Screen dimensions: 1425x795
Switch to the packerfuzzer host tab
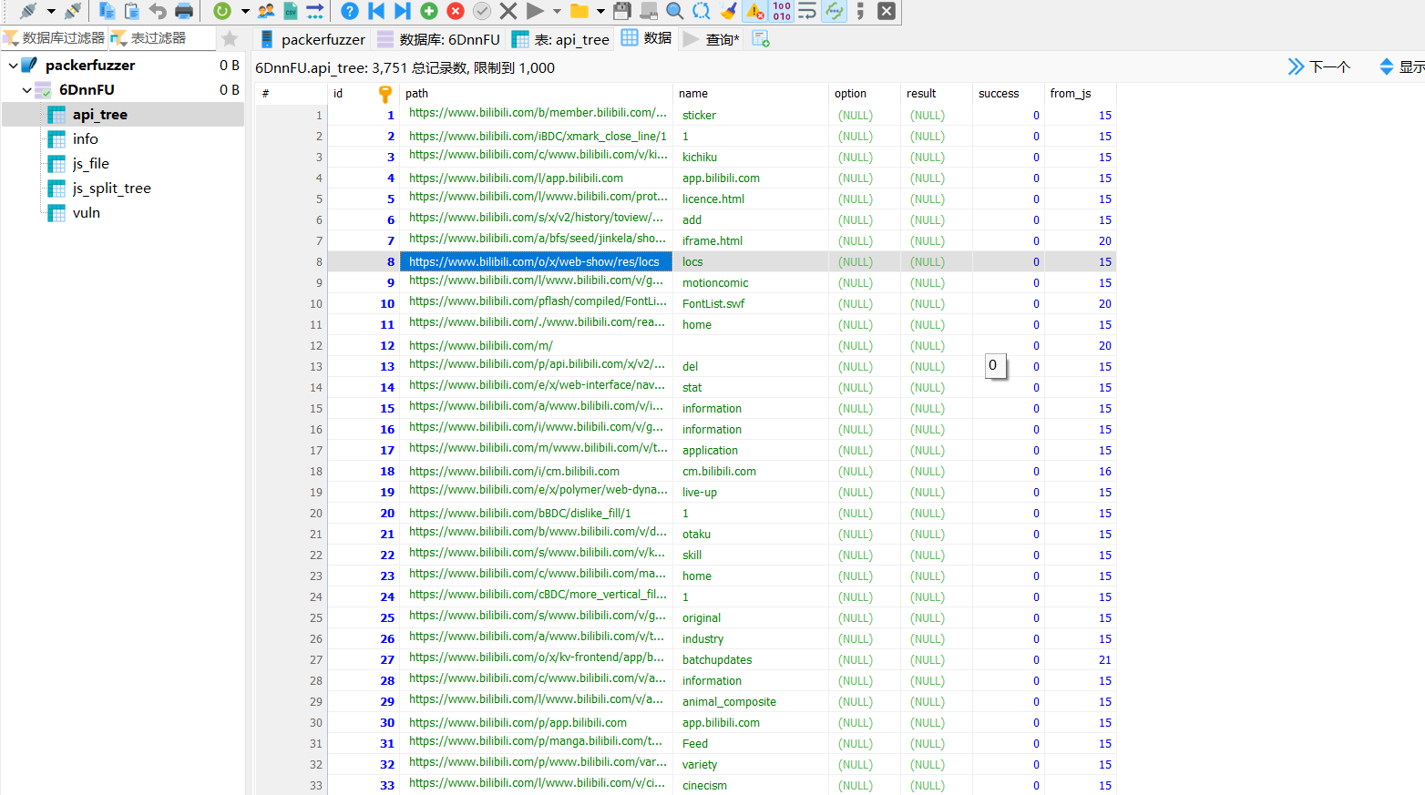313,39
